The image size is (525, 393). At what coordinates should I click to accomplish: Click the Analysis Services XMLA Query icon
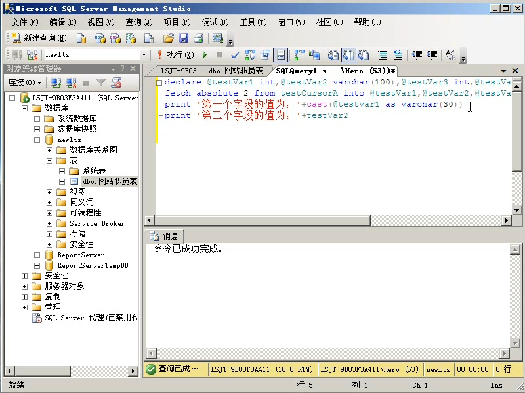point(131,38)
